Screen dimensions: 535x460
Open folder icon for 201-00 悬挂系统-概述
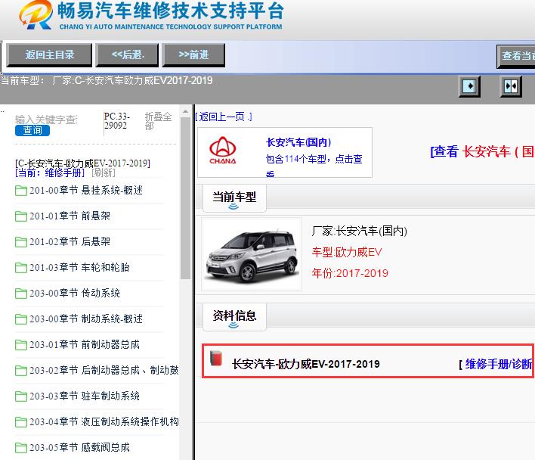[x=21, y=191]
